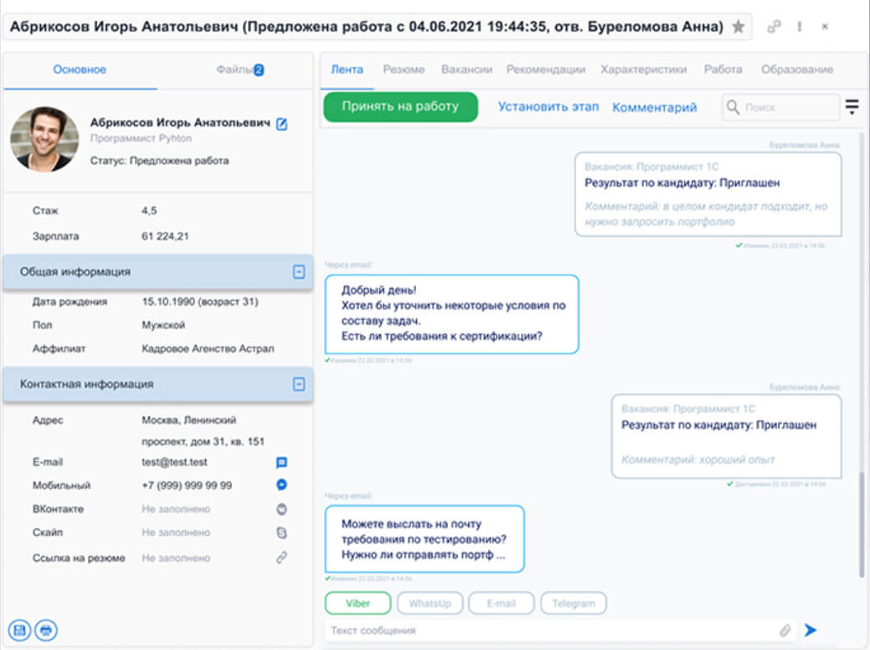The height and width of the screenshot is (650, 870).
Task: Open result card mentioning запросить портфолио
Action: pyautogui.click(x=708, y=195)
